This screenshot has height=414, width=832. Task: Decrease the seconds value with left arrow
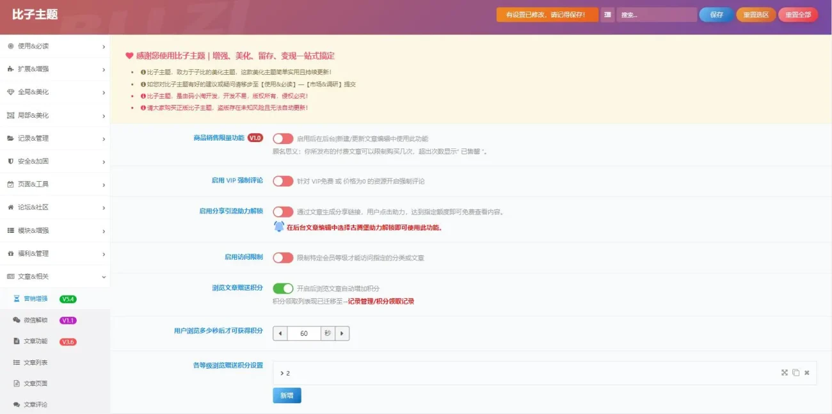point(280,333)
